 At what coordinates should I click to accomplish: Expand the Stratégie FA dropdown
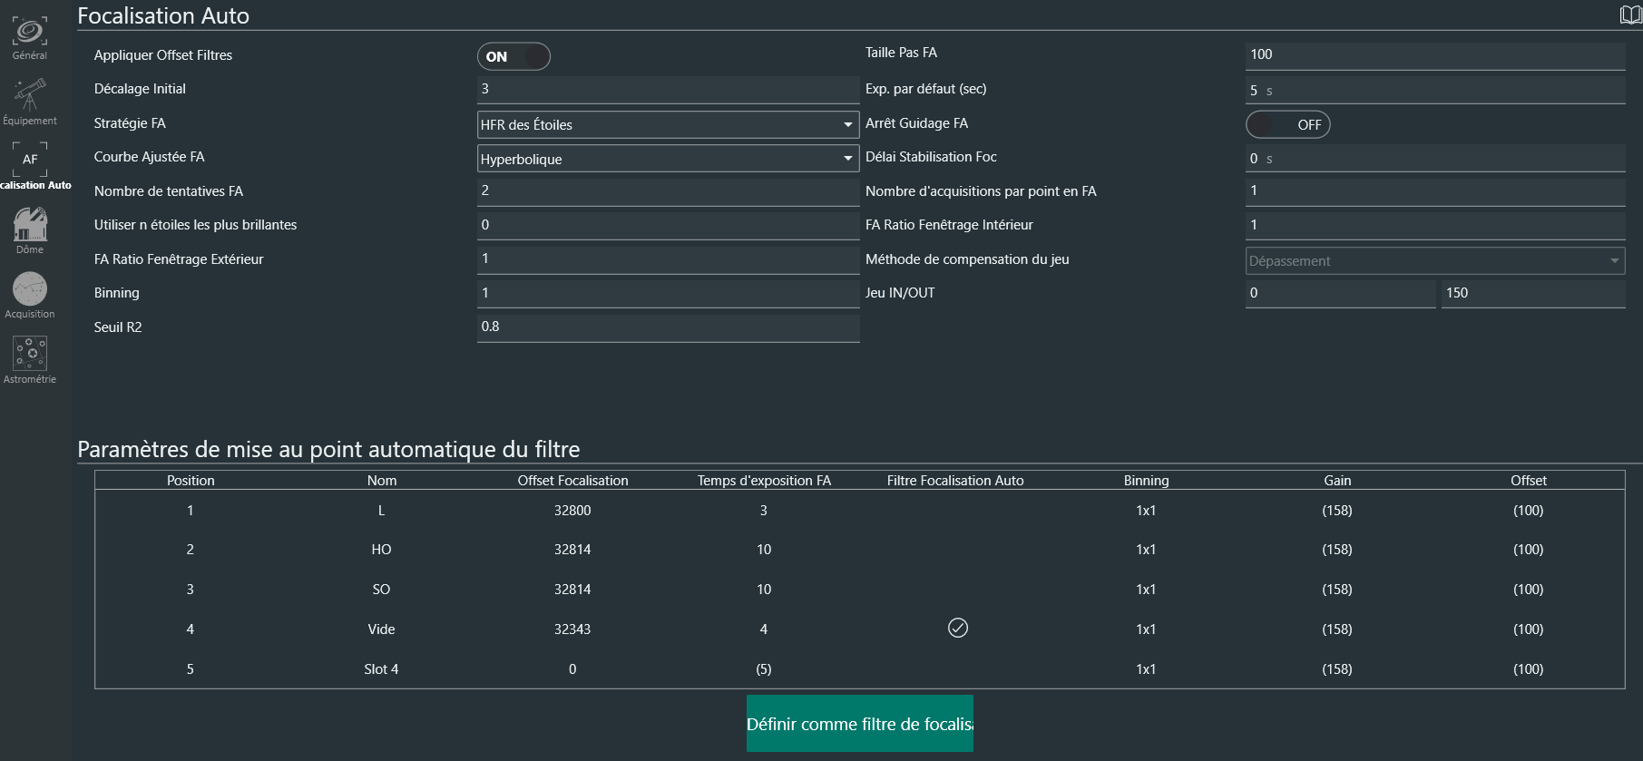[x=668, y=124]
